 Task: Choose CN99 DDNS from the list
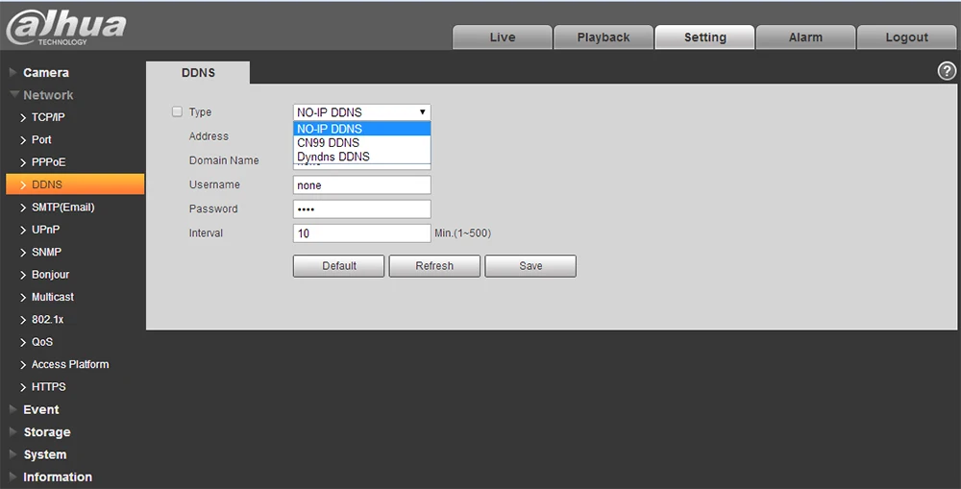pos(362,143)
